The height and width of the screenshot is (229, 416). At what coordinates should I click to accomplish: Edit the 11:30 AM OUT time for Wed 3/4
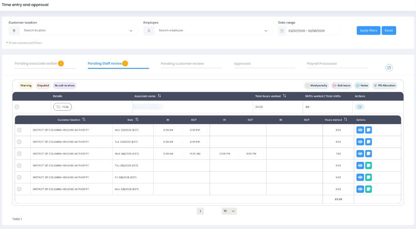195,154
